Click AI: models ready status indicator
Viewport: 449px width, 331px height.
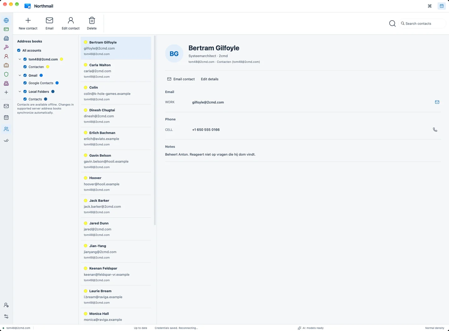click(311, 328)
